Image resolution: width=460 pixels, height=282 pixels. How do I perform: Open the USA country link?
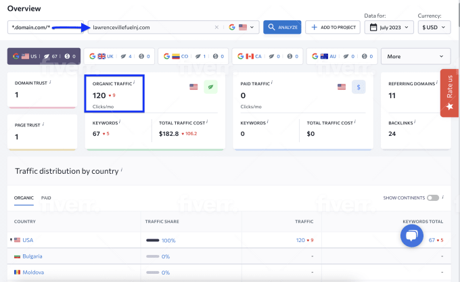(28, 240)
